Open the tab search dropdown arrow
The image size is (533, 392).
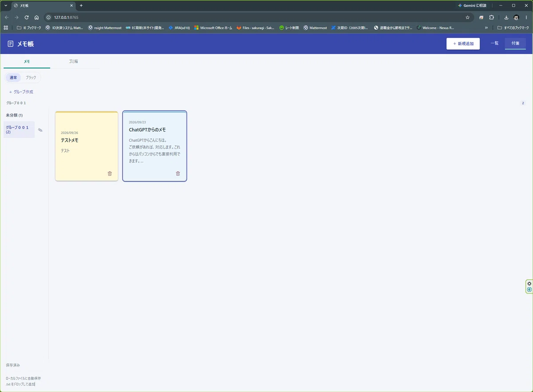click(x=6, y=5)
